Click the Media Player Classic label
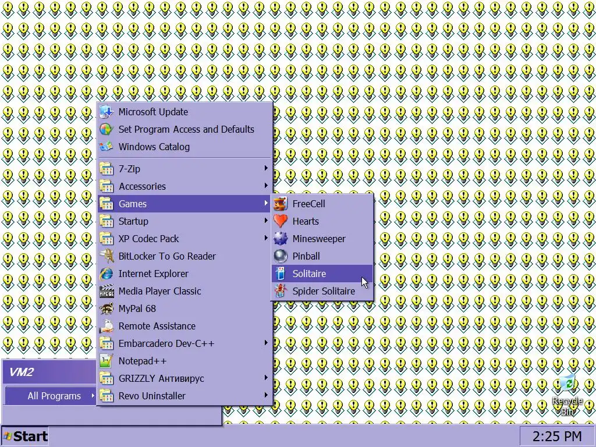This screenshot has height=447, width=596. 159,291
